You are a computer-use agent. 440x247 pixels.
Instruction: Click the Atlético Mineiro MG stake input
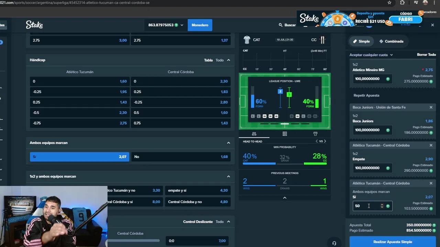pyautogui.click(x=372, y=79)
